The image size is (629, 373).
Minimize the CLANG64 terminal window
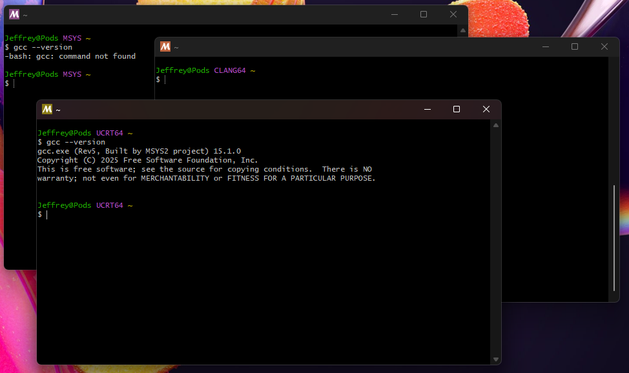click(x=546, y=47)
